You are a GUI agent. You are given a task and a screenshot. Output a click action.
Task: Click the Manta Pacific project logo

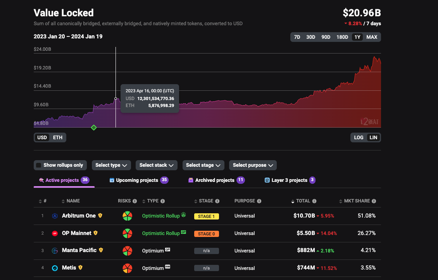tap(55, 251)
